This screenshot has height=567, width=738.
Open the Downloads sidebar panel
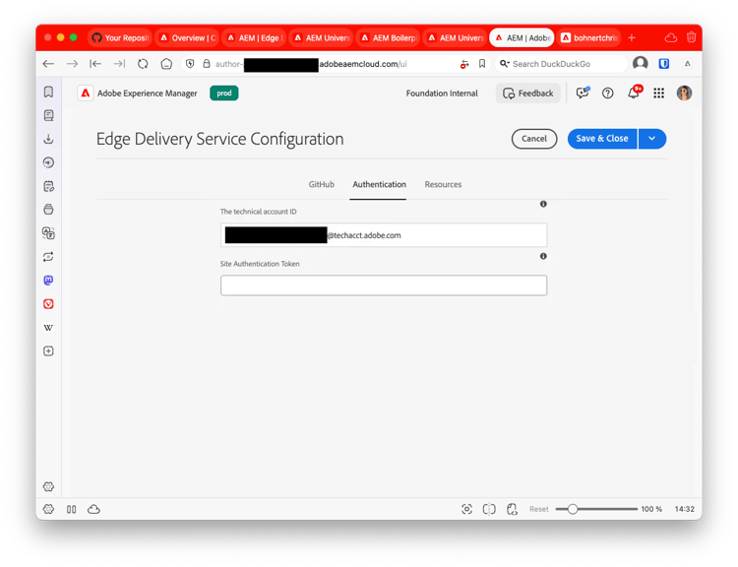[48, 139]
